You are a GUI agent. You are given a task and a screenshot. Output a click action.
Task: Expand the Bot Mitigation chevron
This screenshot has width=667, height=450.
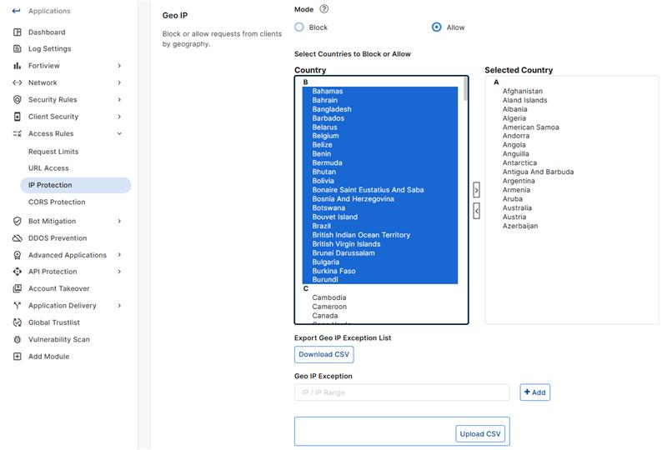pyautogui.click(x=119, y=221)
